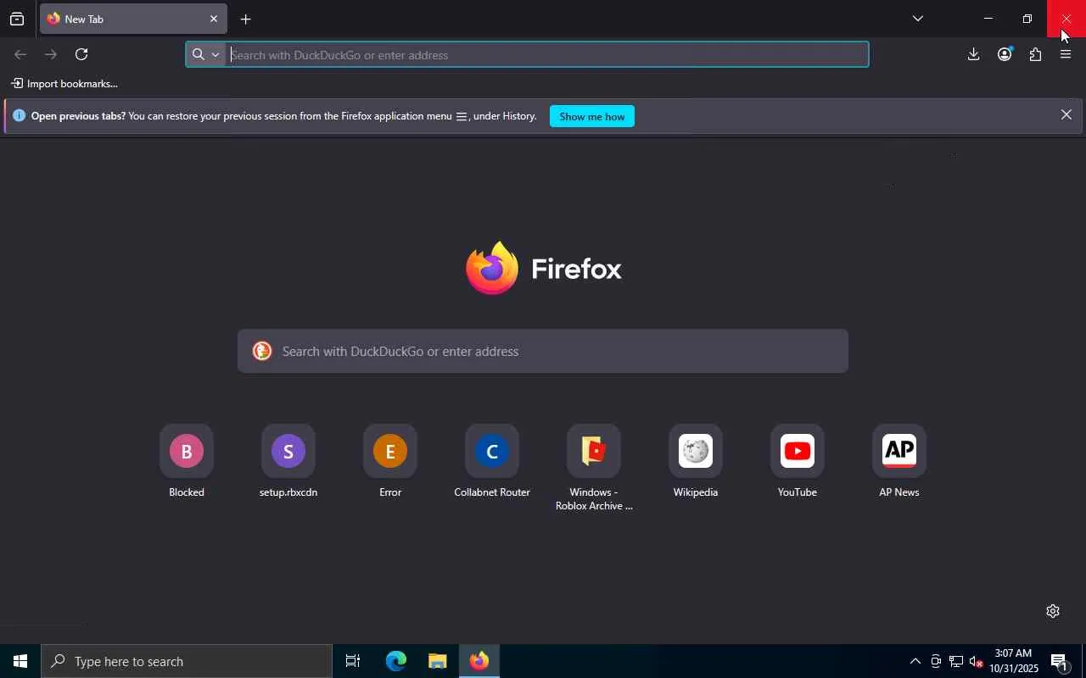This screenshot has width=1086, height=678.
Task: Open a new tab with plus button
Action: pyautogui.click(x=245, y=19)
